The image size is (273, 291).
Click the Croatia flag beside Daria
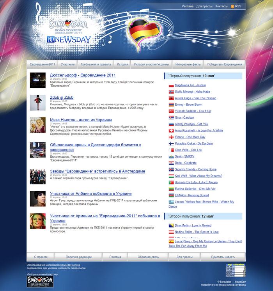pyautogui.click(x=171, y=163)
